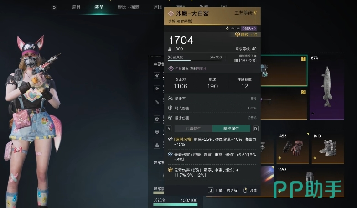
Task: Select the gloves equipment slot 1458
Action: tap(293, 148)
